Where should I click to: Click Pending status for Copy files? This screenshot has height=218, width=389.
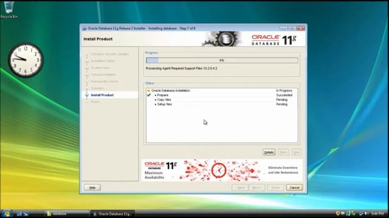pos(281,100)
